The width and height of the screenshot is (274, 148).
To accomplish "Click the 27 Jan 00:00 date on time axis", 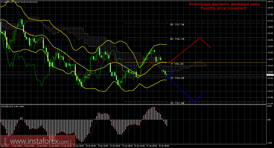I will (x=152, y=146).
